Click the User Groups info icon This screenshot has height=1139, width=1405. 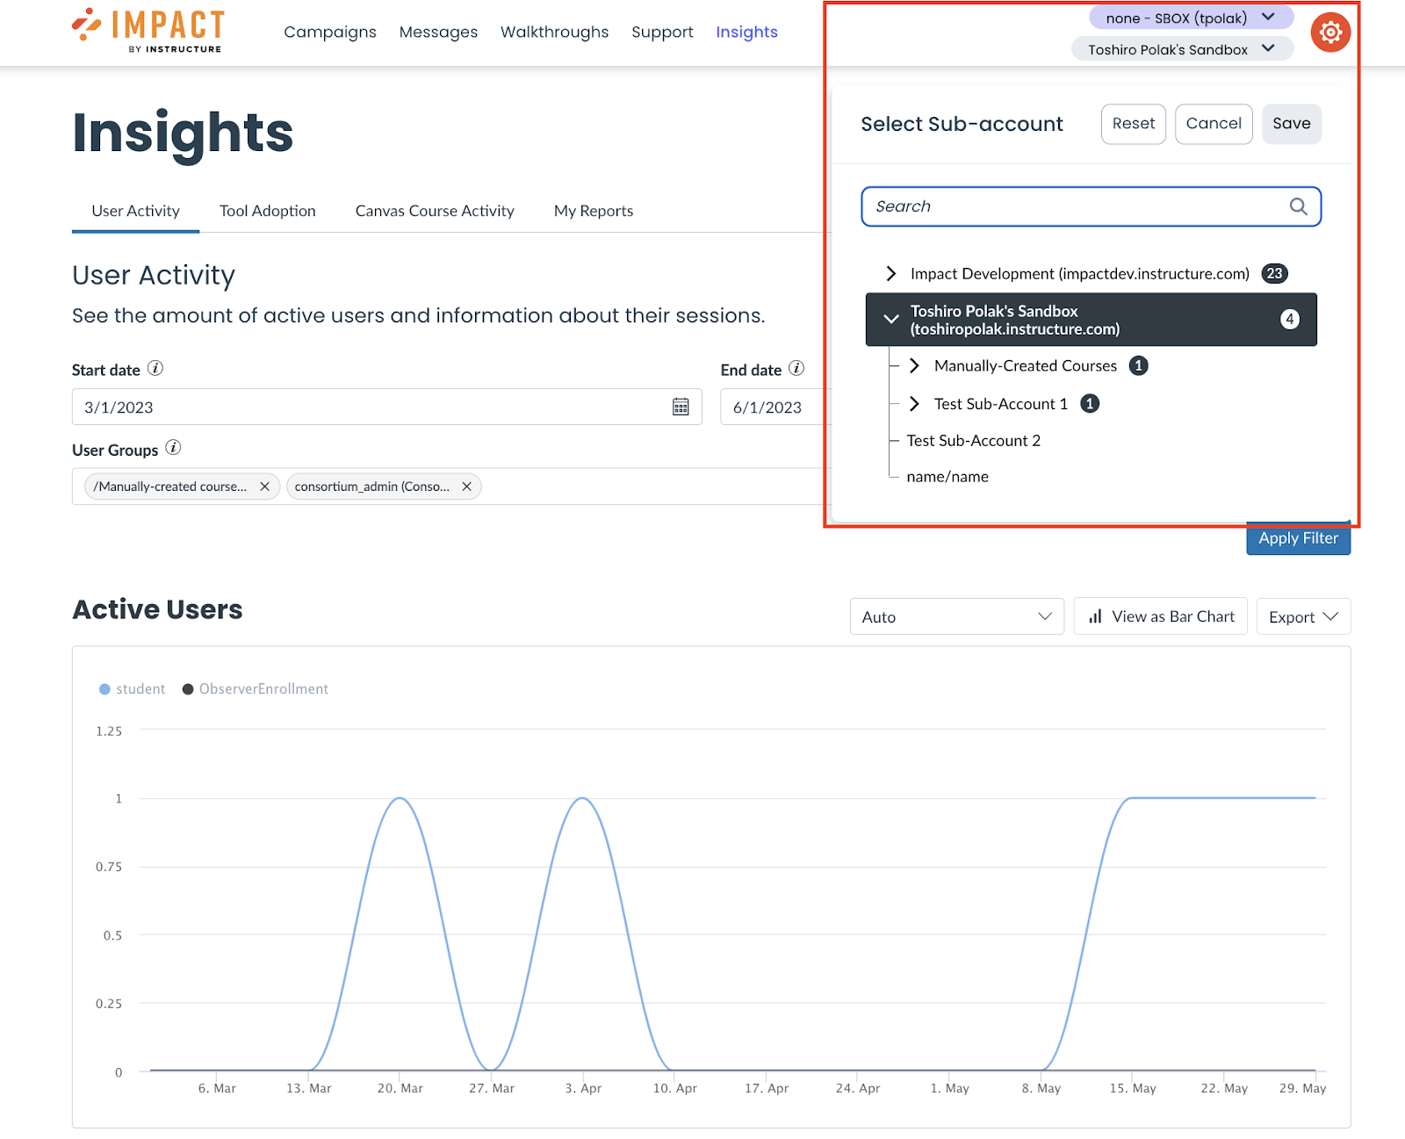(174, 448)
